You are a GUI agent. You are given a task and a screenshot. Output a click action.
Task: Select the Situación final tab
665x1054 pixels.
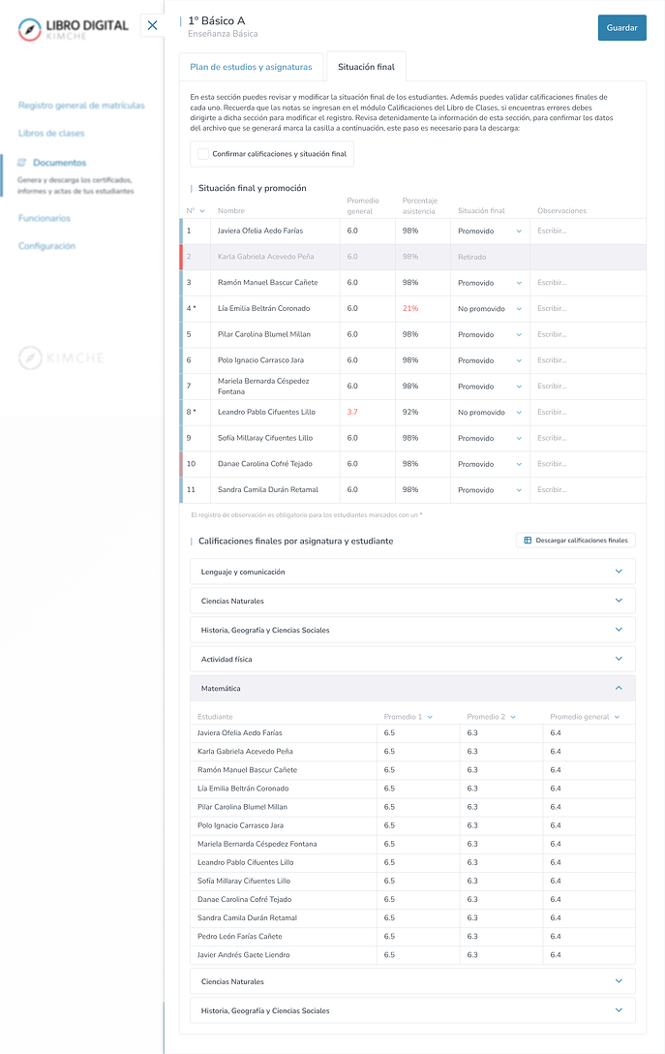click(x=366, y=67)
